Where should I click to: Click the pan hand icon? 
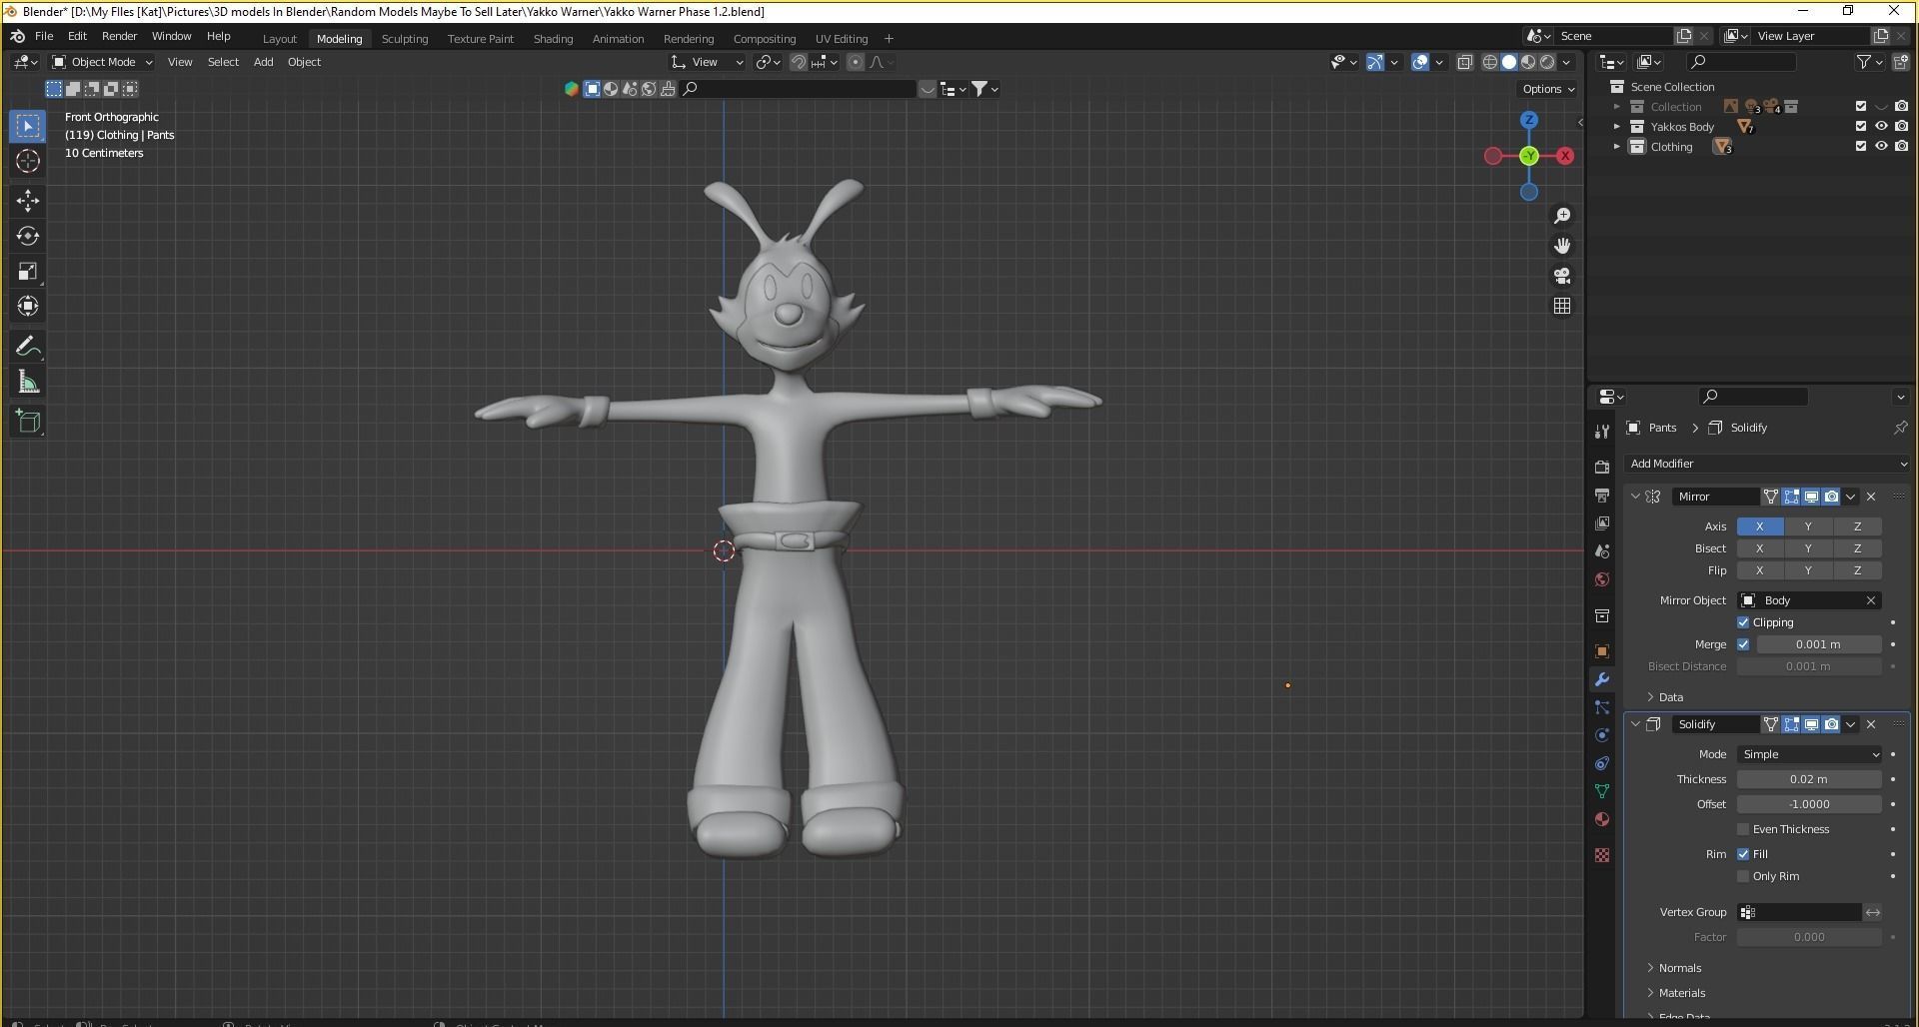(x=1562, y=246)
